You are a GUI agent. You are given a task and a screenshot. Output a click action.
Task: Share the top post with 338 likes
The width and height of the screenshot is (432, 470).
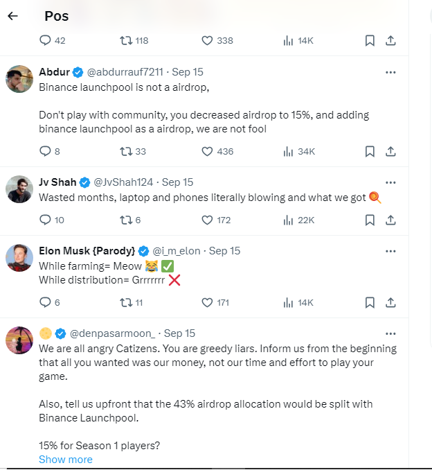click(x=390, y=41)
